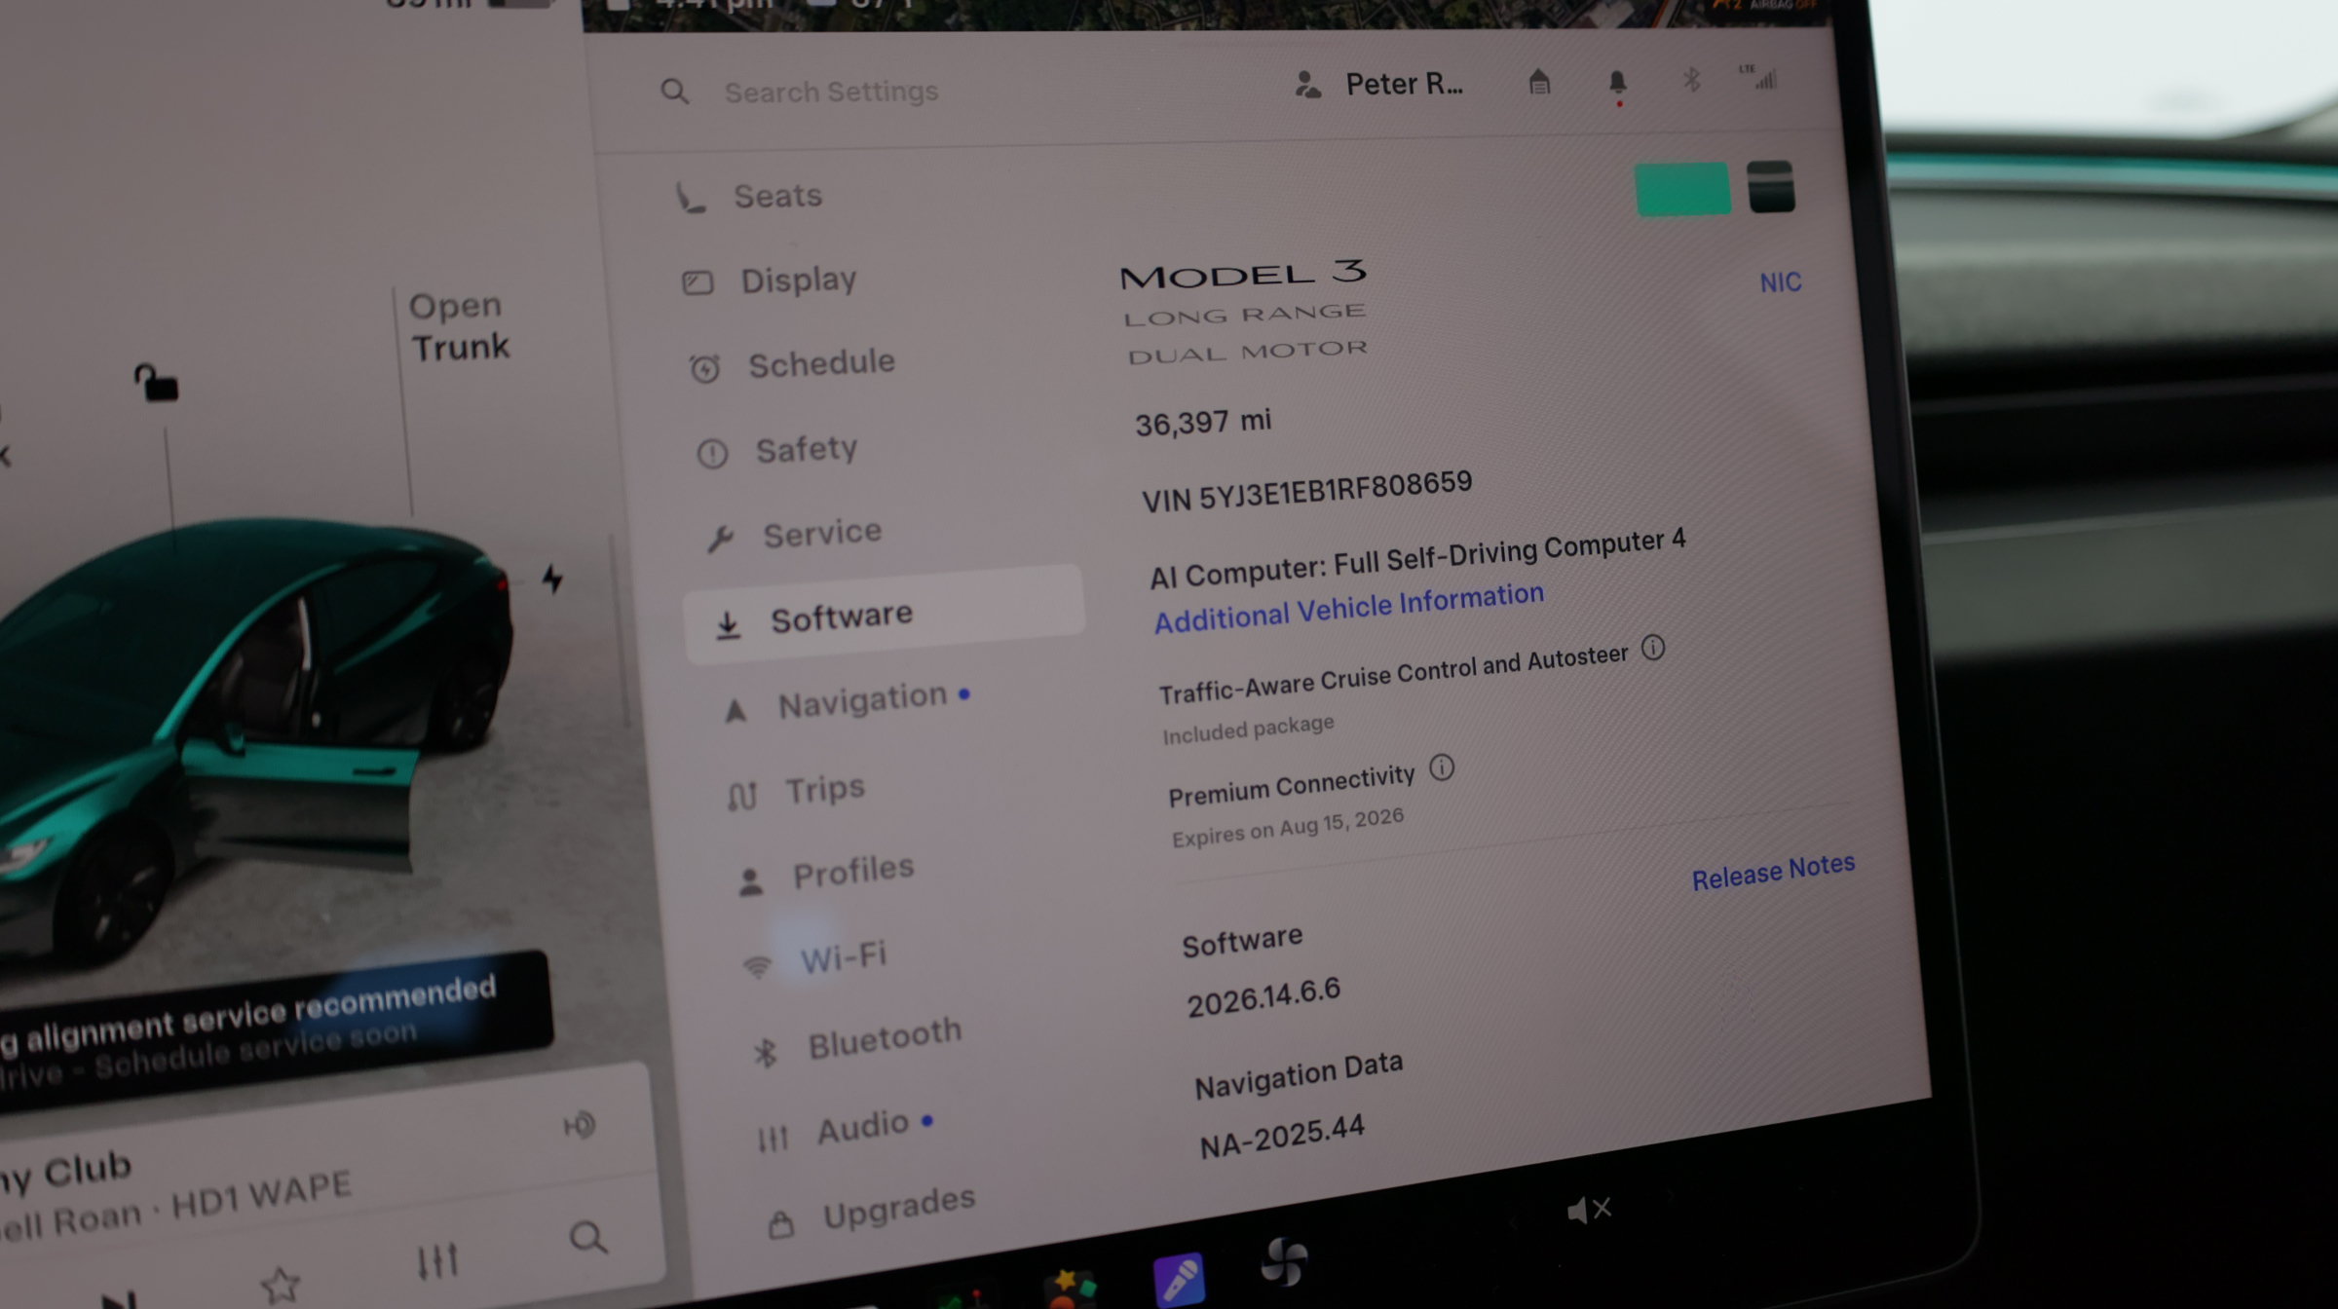Click the Search Settings field
The image size is (2338, 1309).
point(799,92)
